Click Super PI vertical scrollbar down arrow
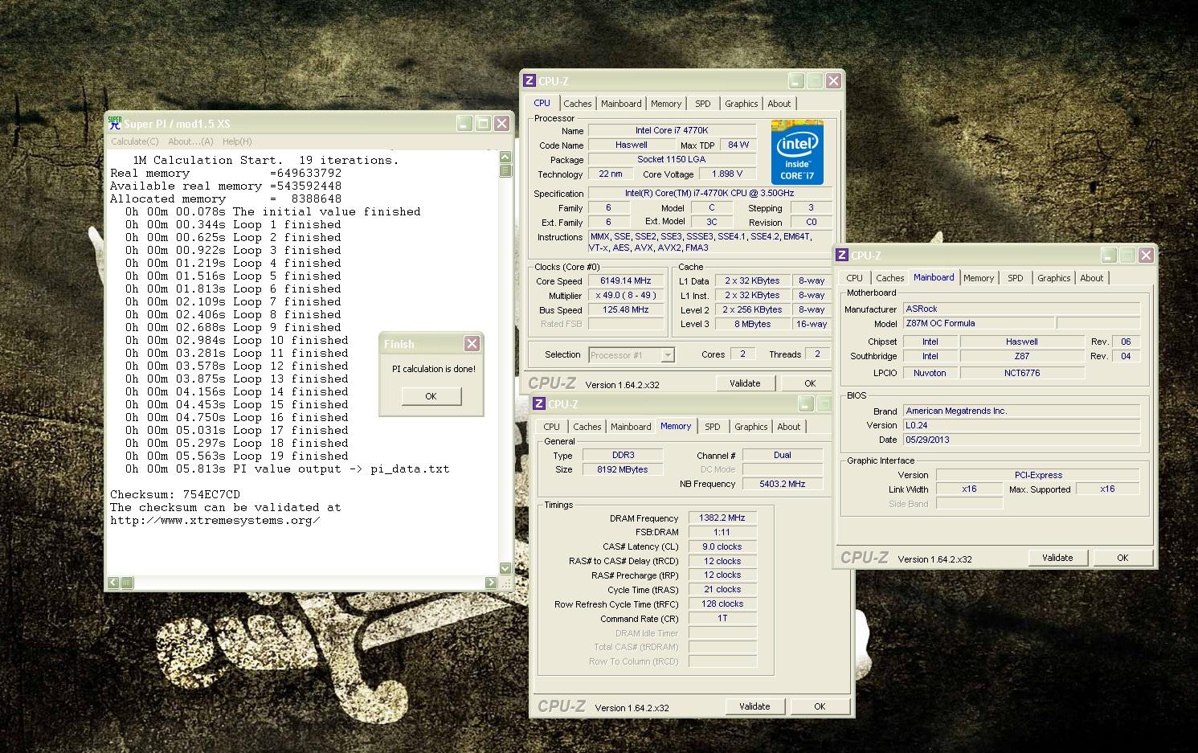The image size is (1198, 753). coord(505,568)
